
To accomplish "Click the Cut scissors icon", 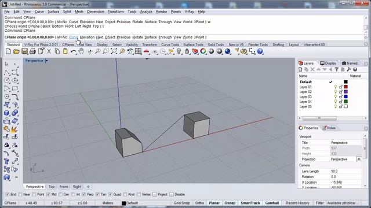I will pyautogui.click(x=49, y=51).
